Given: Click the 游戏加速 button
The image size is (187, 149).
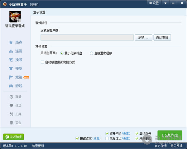Looking at the screenshot, I should pyautogui.click(x=13, y=137).
